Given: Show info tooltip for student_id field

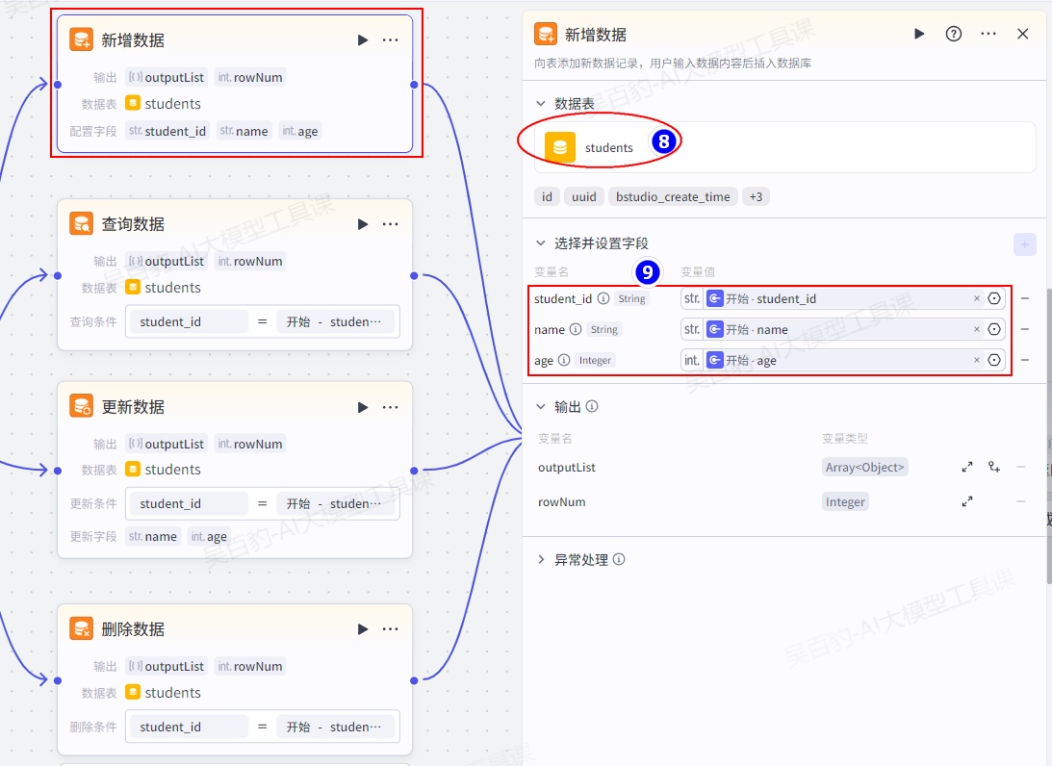Looking at the screenshot, I should coord(603,299).
